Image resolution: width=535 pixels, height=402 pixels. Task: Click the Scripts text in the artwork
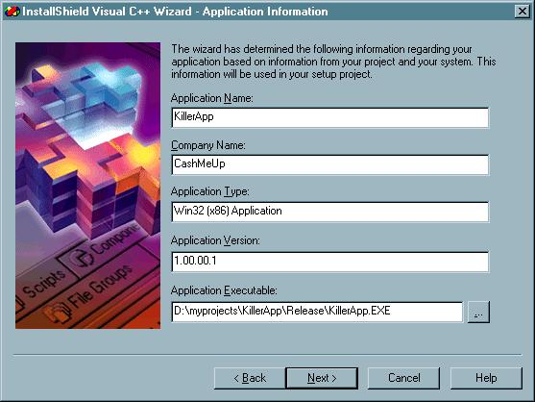click(x=43, y=283)
